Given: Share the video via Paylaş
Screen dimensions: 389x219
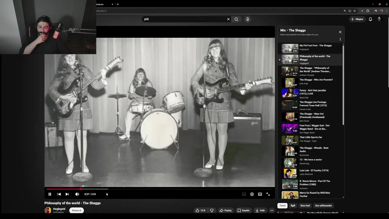Looking at the screenshot, I should 225,210.
